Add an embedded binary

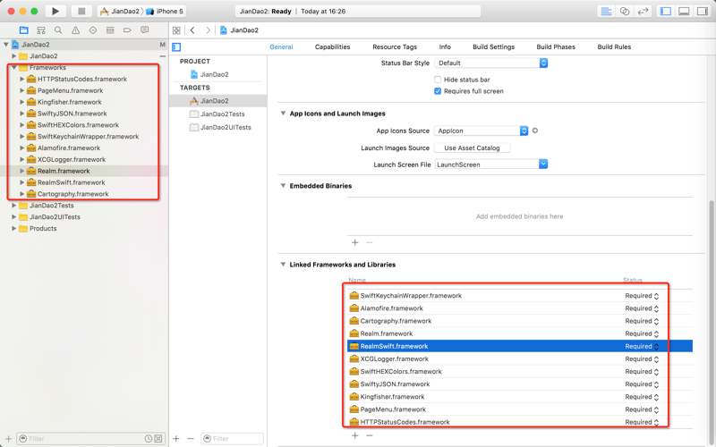pos(354,242)
